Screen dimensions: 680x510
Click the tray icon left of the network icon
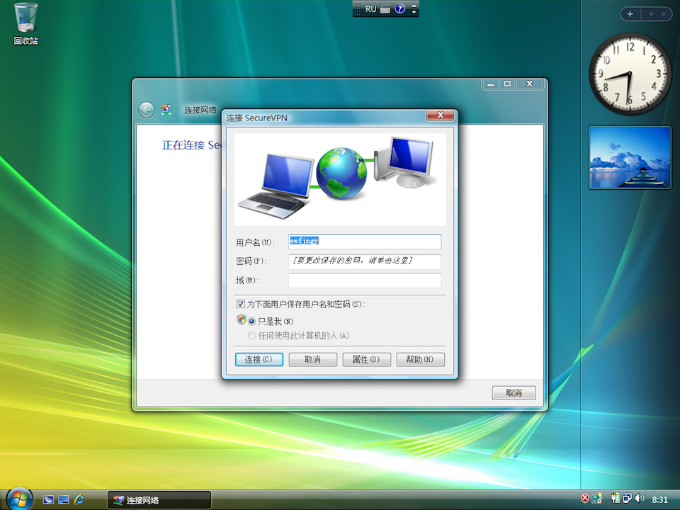616,498
